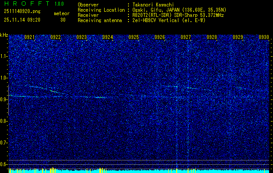This screenshot has height=173, width=273.
Task: Click the 0921 time marker
Action: coord(29,37)
